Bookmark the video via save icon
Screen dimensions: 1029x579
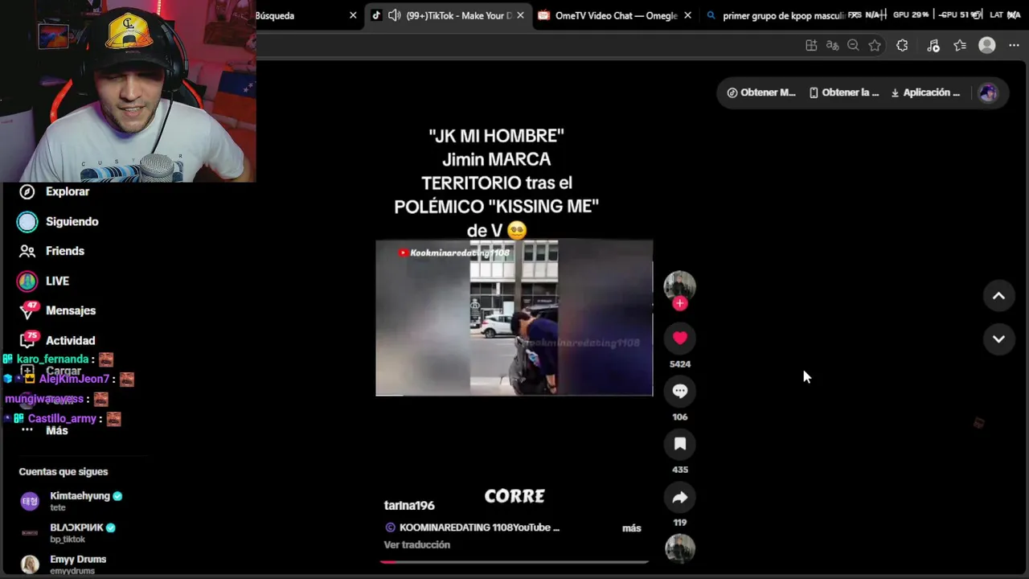click(680, 444)
